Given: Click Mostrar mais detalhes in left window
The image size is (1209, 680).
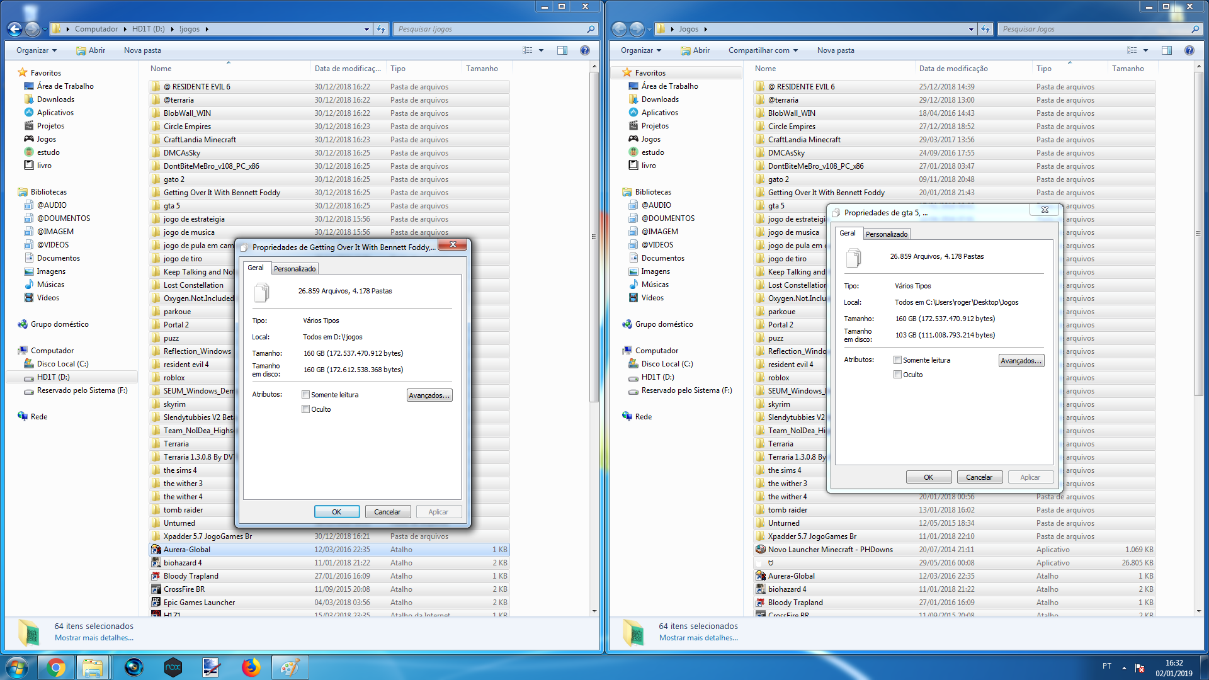Looking at the screenshot, I should (94, 638).
